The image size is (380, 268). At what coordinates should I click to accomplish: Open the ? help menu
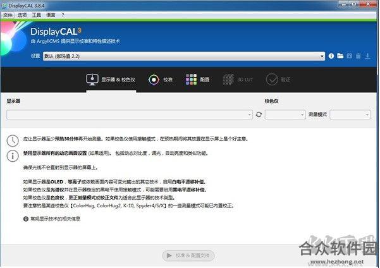click(x=63, y=15)
